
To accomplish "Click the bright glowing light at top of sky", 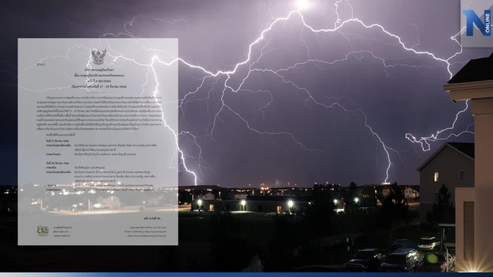I will (x=303, y=5).
